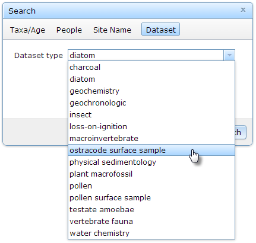Click the Dataset tab
Image resolution: width=256 pixels, height=243 pixels.
pyautogui.click(x=160, y=29)
